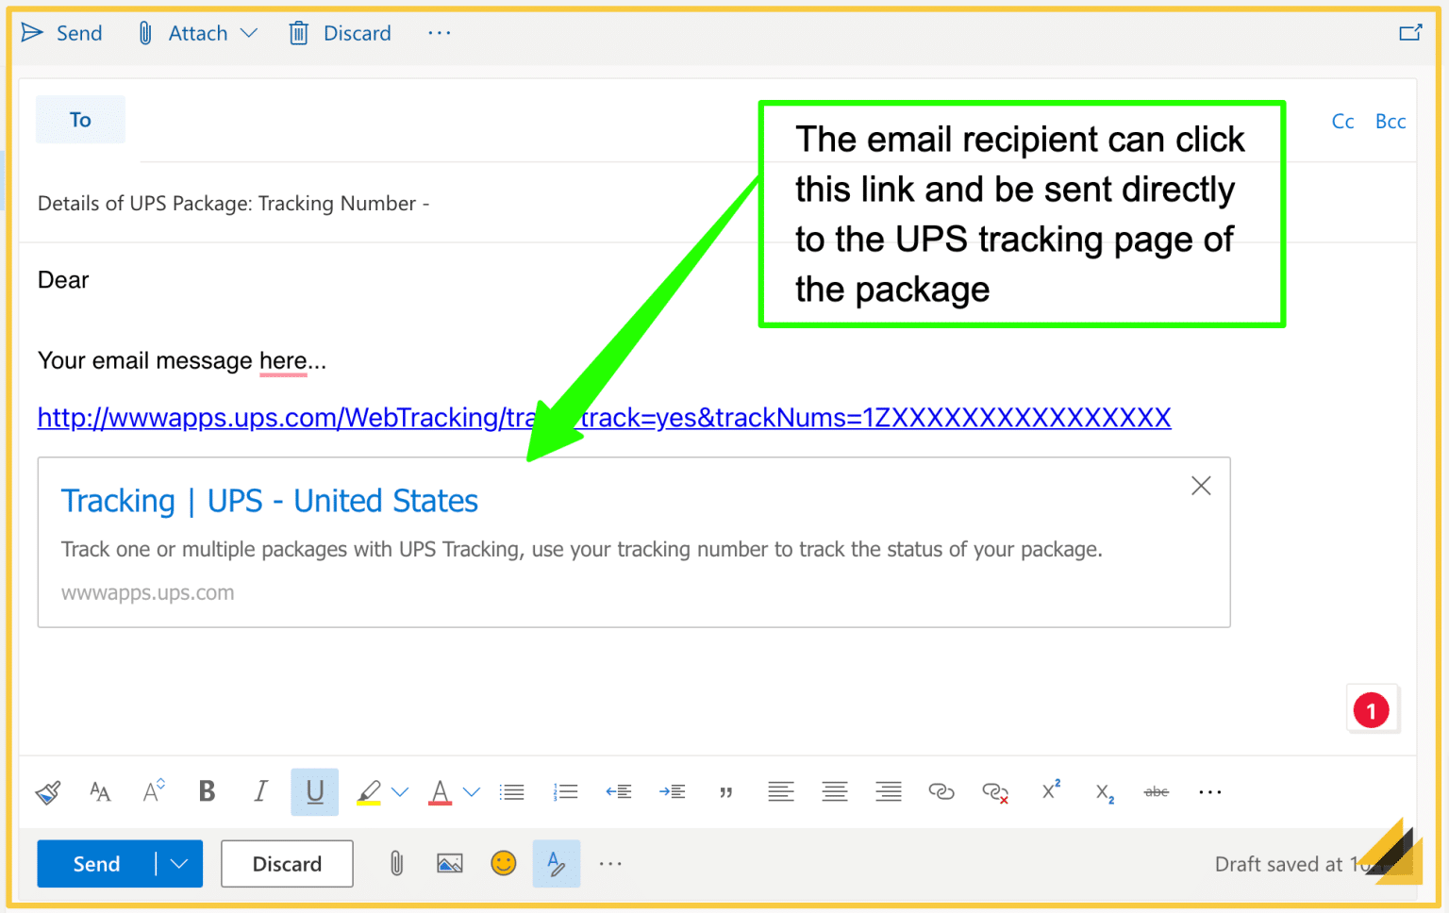Open bottom bar more actions ellipsis
The image size is (1449, 913).
pos(610,864)
